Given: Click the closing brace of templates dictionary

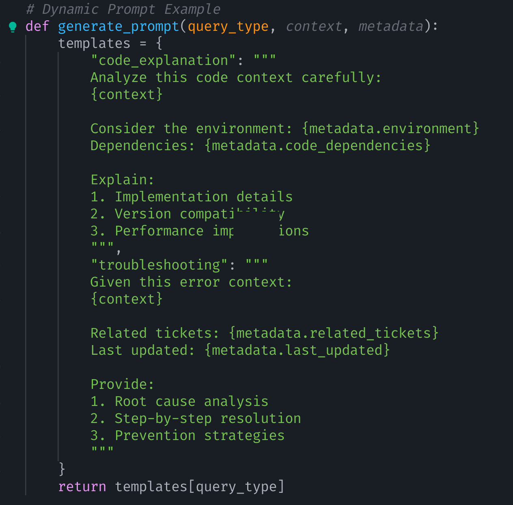Looking at the screenshot, I should (62, 469).
